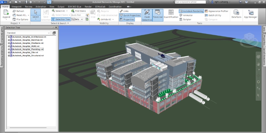Click the Print icon in quick access toolbar

coord(31,2)
